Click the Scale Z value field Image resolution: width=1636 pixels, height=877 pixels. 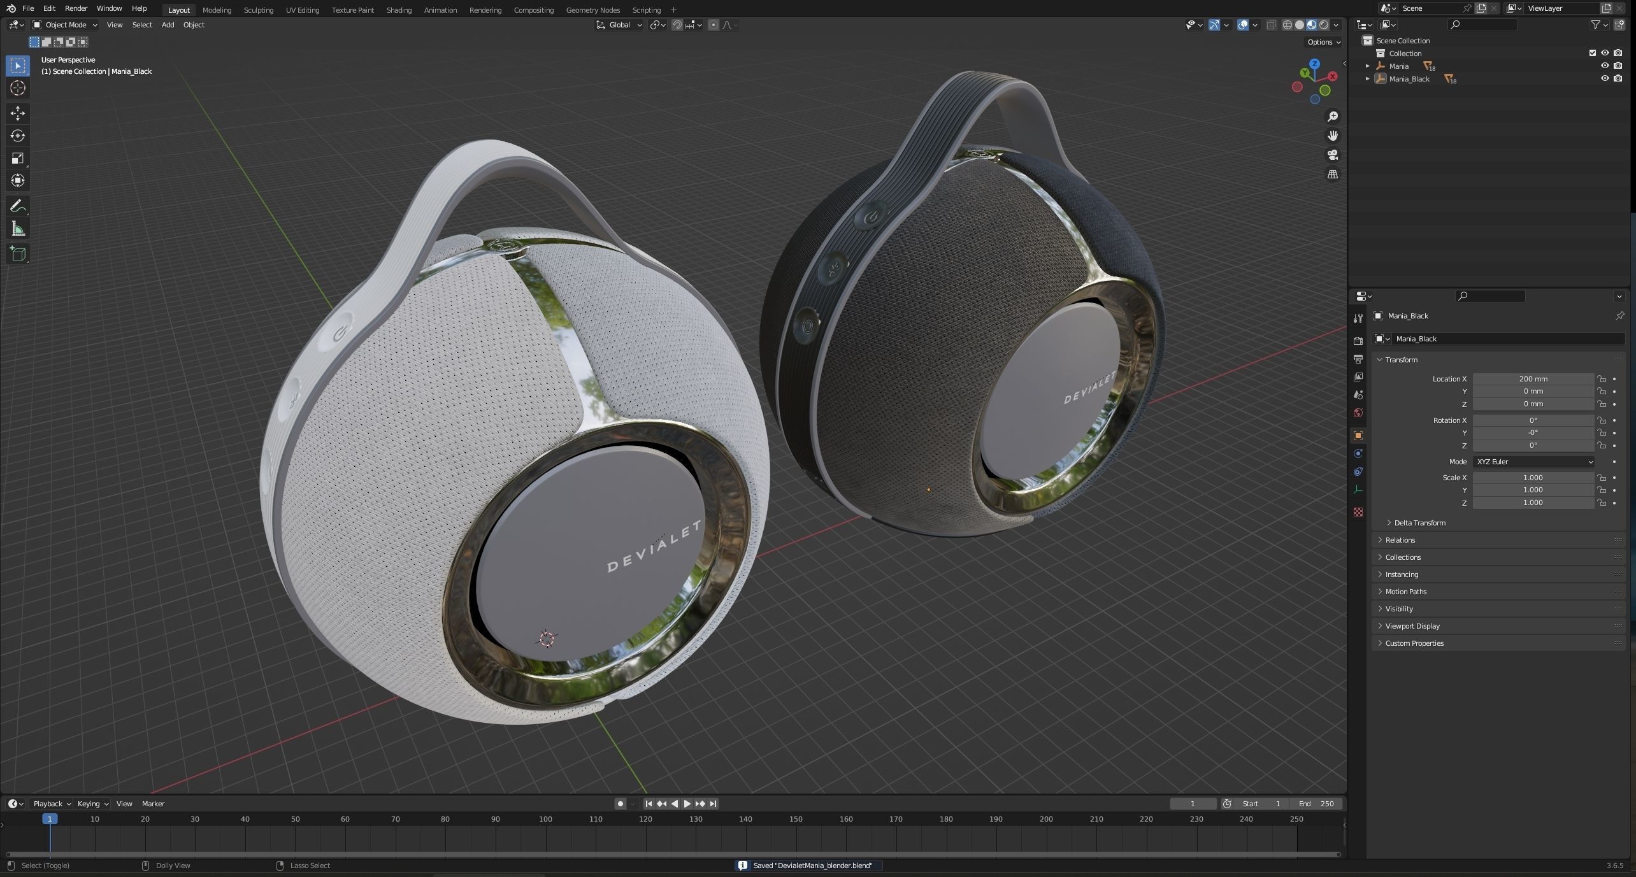[1533, 503]
